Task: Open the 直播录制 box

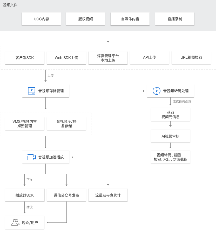Action: (175, 19)
